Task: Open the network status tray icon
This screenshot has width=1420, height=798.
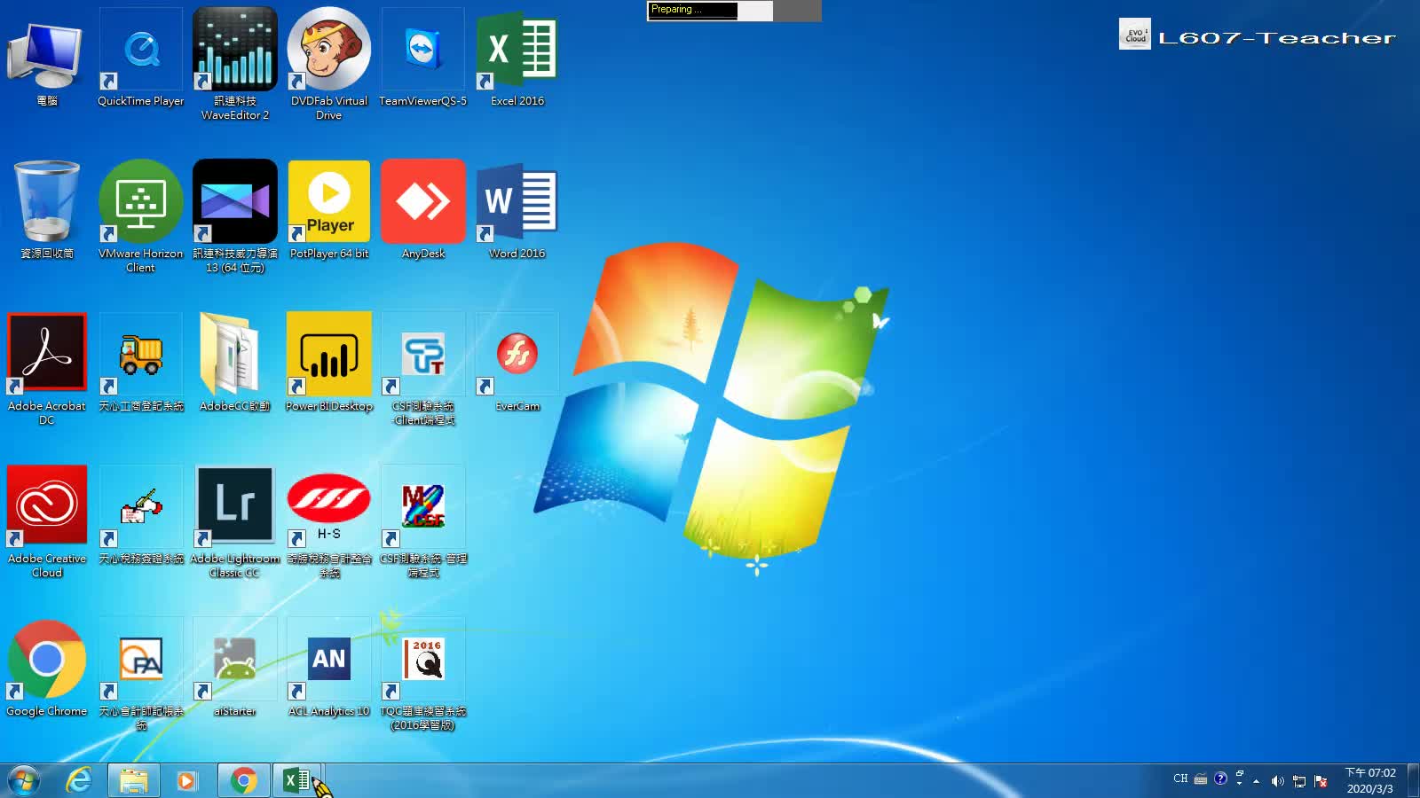Action: coord(1299,781)
